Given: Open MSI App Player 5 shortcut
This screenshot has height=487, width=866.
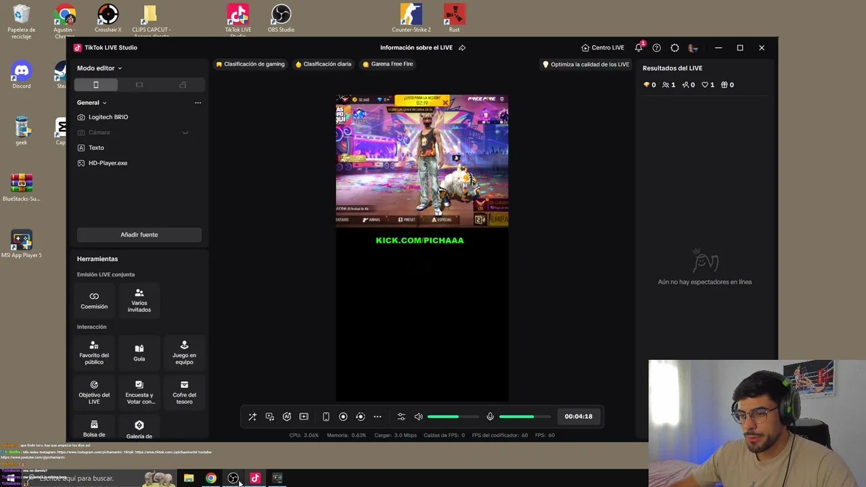Looking at the screenshot, I should coord(22,245).
